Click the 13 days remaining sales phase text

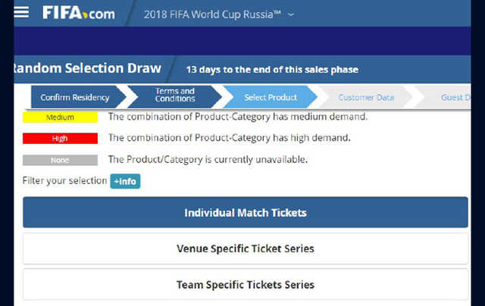pos(272,70)
